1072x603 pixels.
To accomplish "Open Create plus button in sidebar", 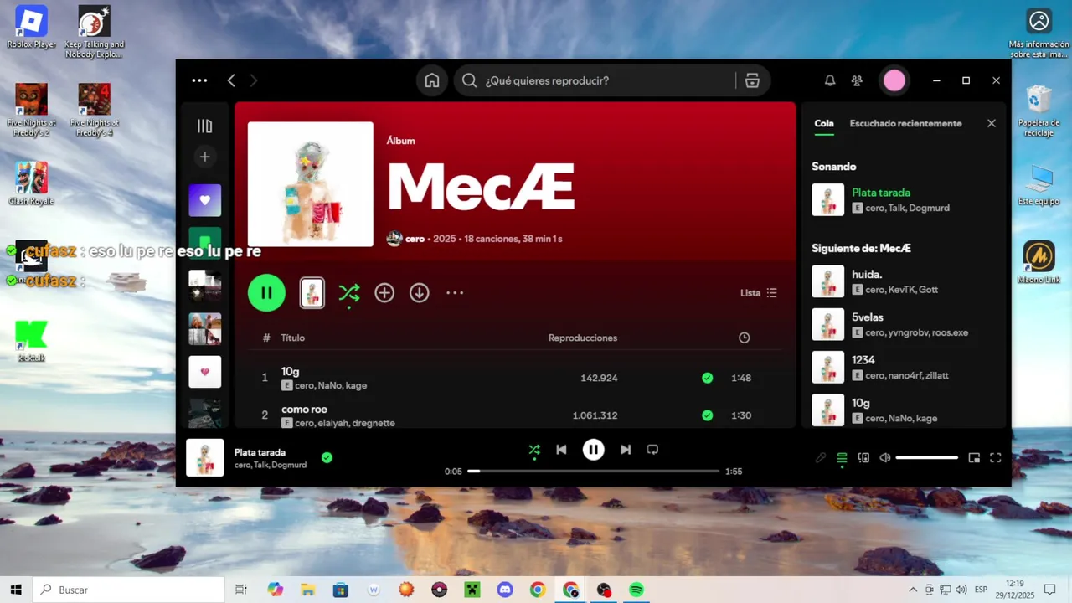I will (x=204, y=157).
